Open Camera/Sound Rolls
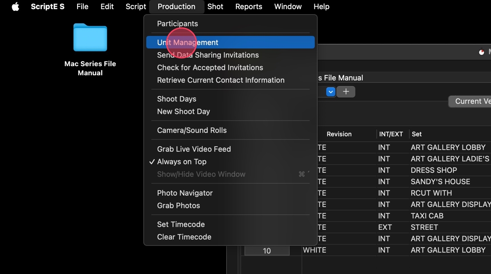Image resolution: width=491 pixels, height=274 pixels. (x=192, y=130)
